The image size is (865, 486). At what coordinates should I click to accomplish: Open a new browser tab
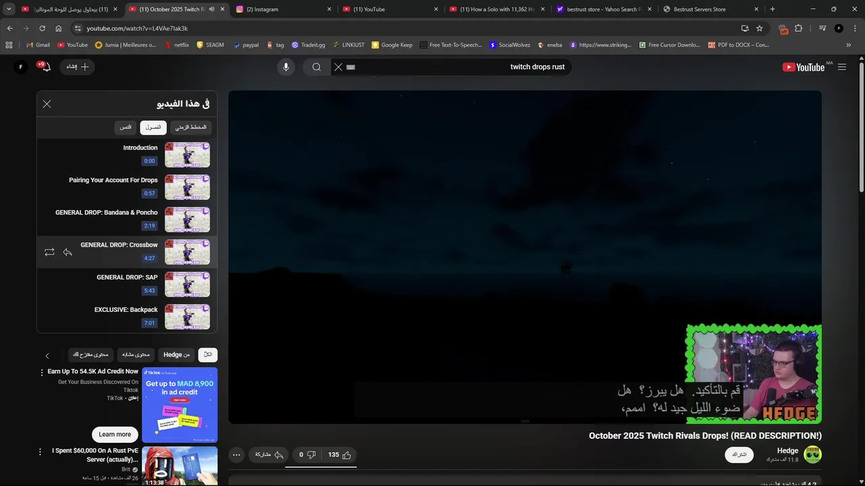click(772, 9)
